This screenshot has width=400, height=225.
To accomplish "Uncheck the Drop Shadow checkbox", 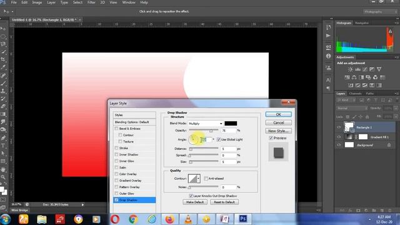I will click(117, 200).
